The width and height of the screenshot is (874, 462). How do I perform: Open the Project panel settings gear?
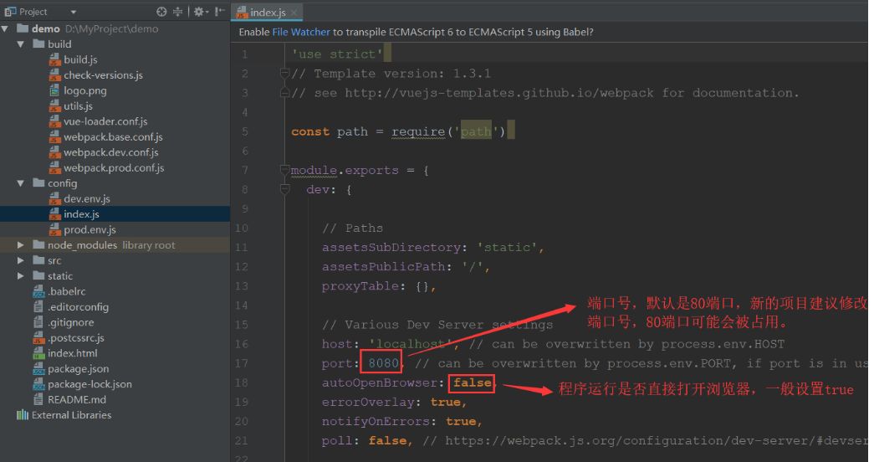click(201, 11)
